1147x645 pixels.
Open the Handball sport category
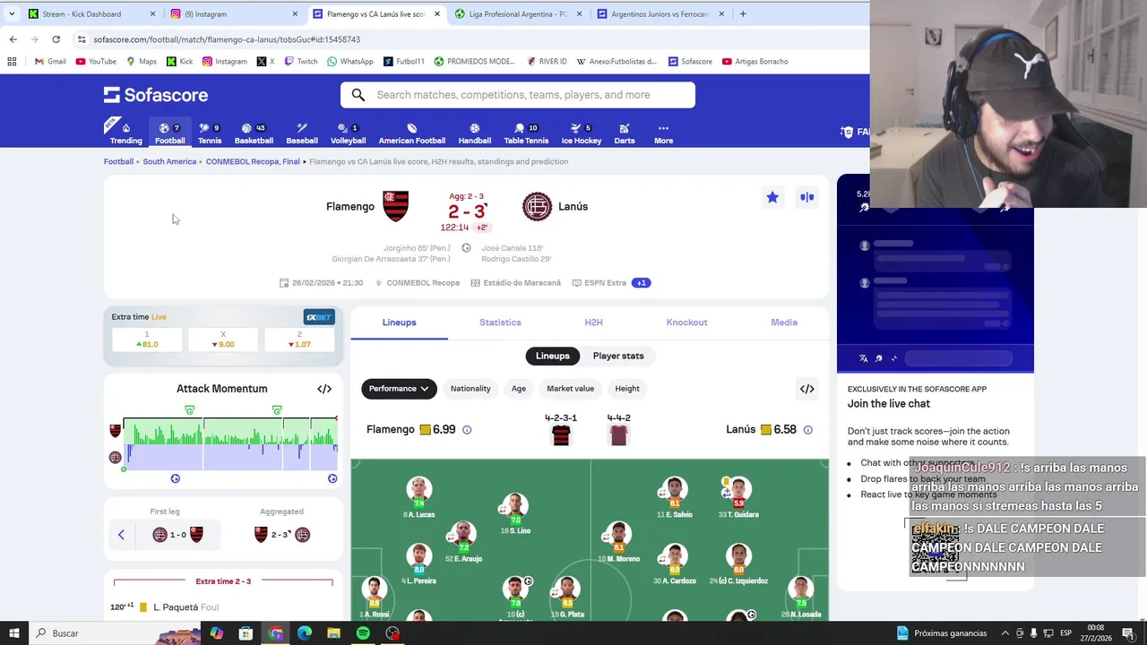point(475,133)
